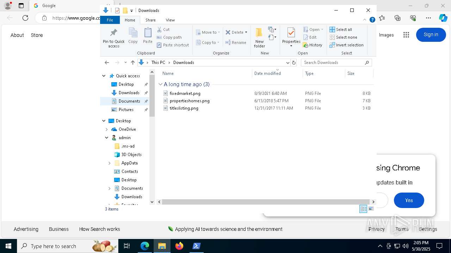The height and width of the screenshot is (253, 451).
Task: Click Select none in ribbon
Action: point(343,37)
